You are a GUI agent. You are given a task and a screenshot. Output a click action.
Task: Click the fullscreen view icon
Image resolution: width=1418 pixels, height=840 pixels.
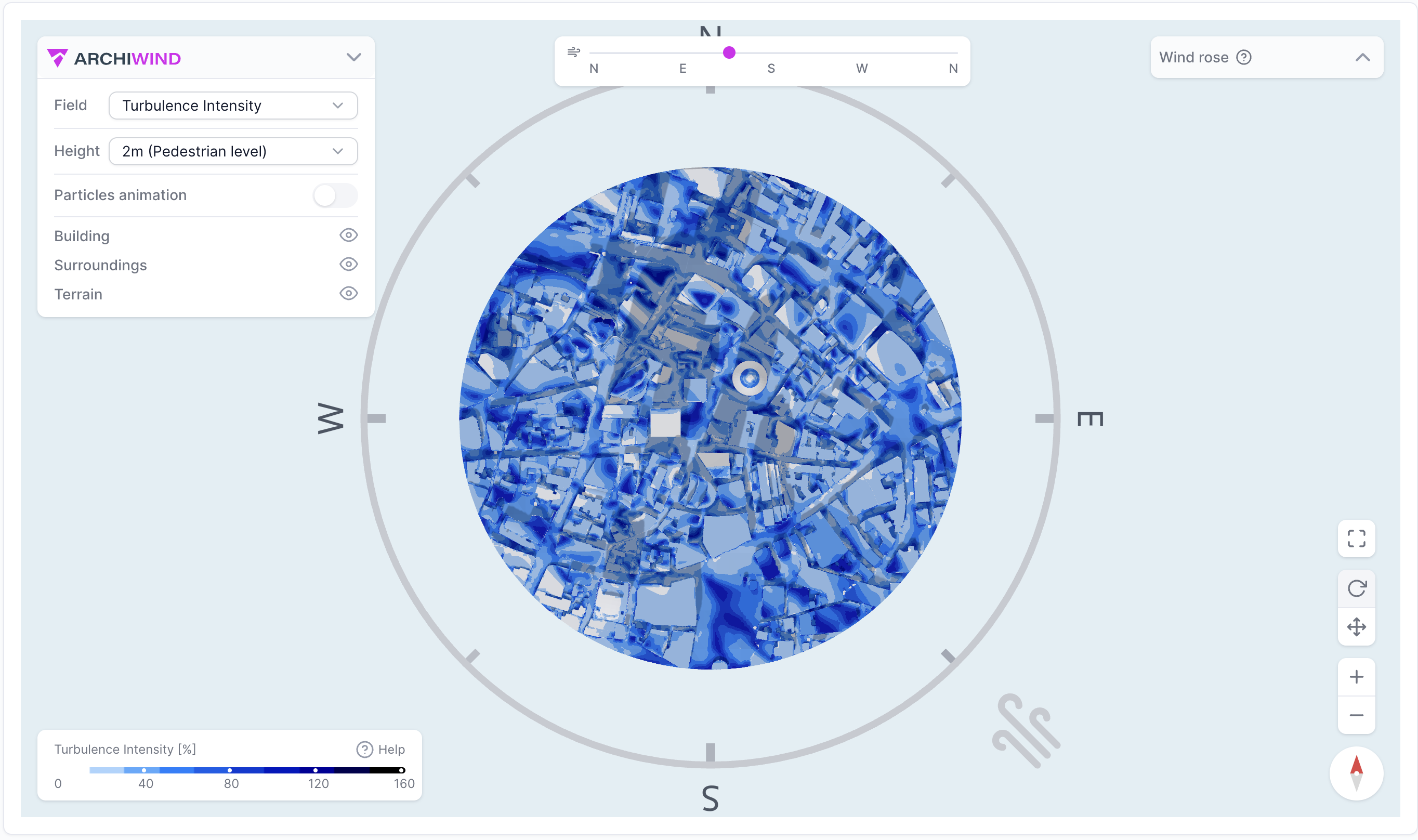tap(1356, 539)
